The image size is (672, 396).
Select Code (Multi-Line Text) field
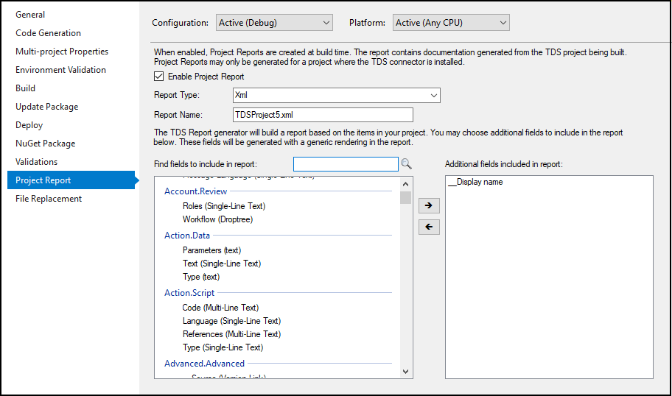click(220, 308)
